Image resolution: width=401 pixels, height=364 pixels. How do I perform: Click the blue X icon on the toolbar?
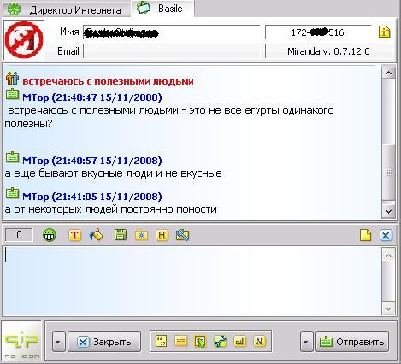pos(386,235)
